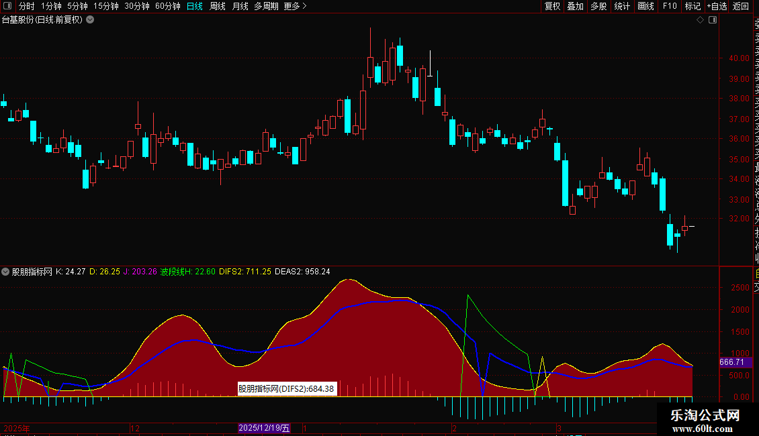The height and width of the screenshot is (436, 759).
Task: Switch to the 分时 intraday view
Action: pos(26,6)
